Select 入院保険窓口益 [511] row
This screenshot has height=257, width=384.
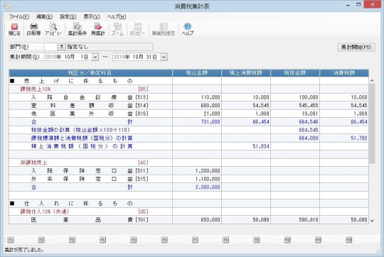coord(188,170)
